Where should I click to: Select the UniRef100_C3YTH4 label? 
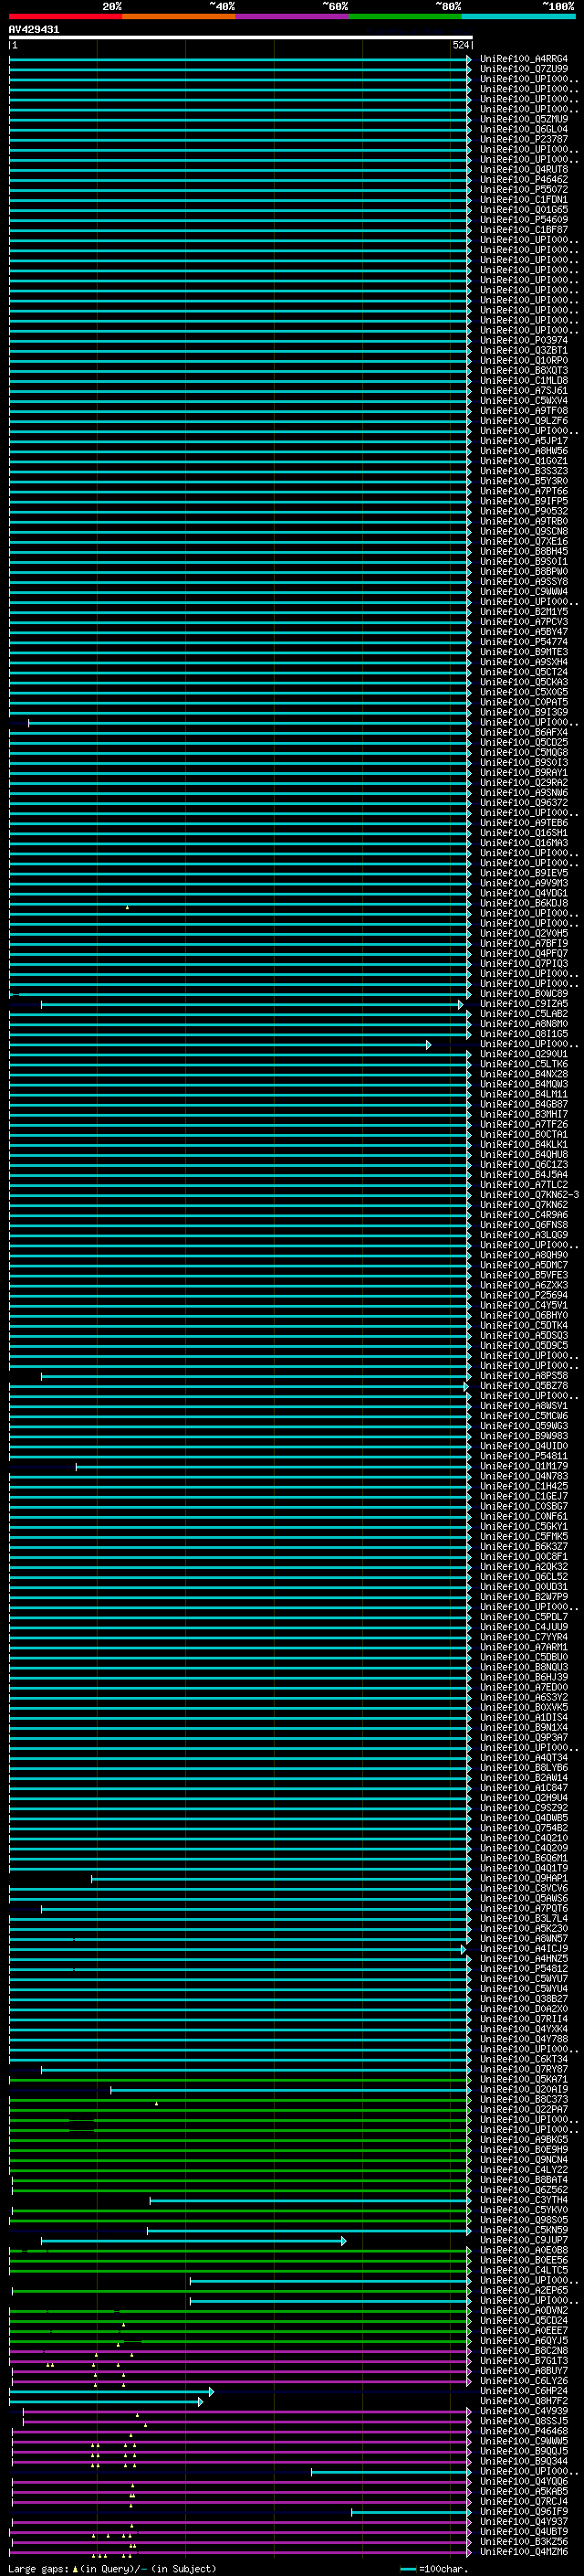pos(523,2200)
